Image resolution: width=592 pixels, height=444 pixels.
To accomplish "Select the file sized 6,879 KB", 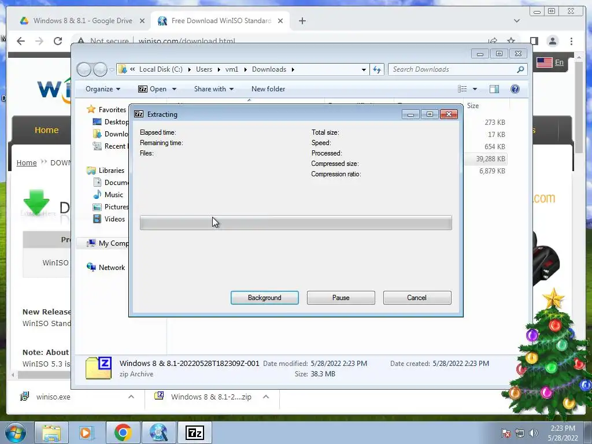I will pos(492,171).
